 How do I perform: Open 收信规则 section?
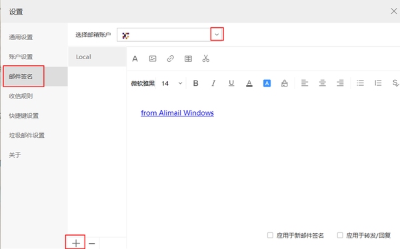tap(21, 96)
